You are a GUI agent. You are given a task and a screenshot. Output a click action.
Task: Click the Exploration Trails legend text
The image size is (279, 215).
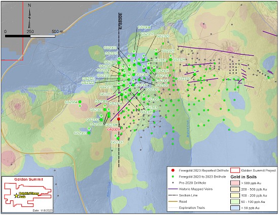[x=192, y=208]
